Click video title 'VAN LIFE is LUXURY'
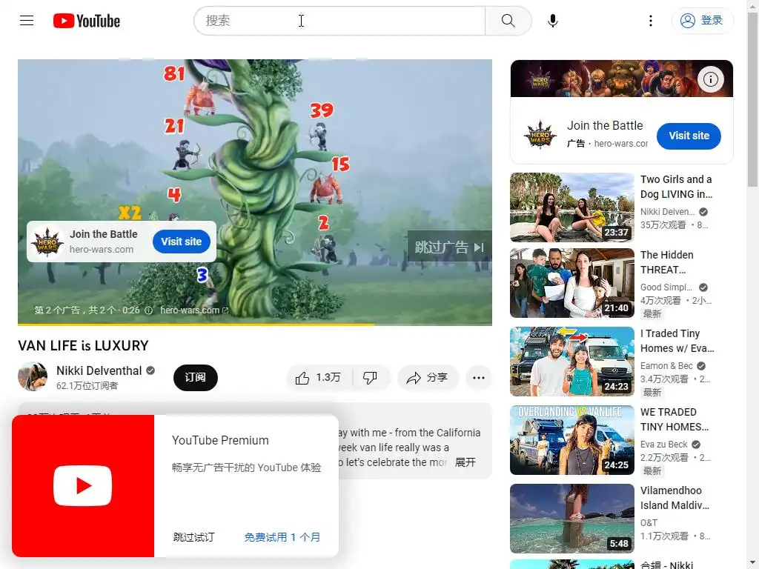Viewport: 759px width, 569px height. pos(83,345)
